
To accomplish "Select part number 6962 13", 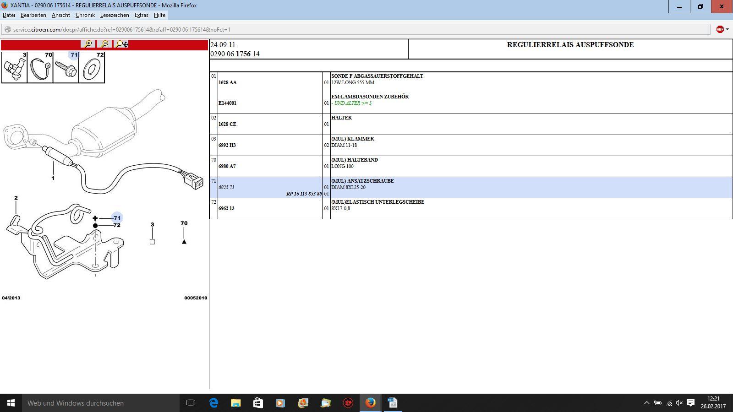I will pyautogui.click(x=226, y=208).
